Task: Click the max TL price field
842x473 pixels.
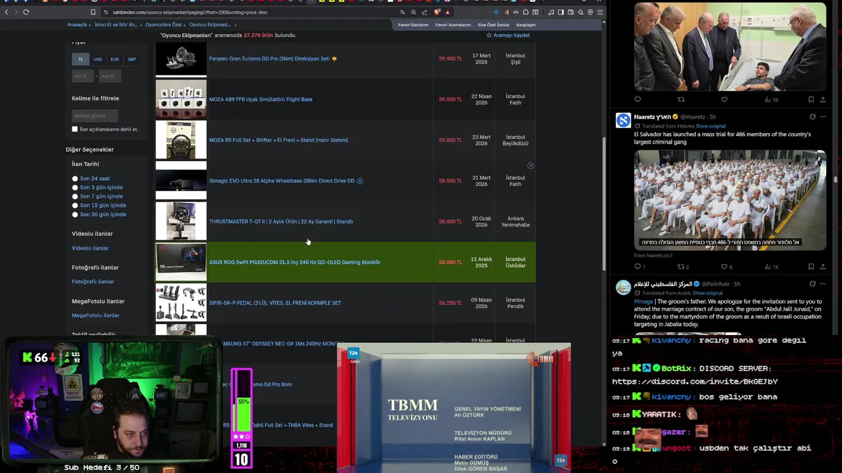Action: 110,76
